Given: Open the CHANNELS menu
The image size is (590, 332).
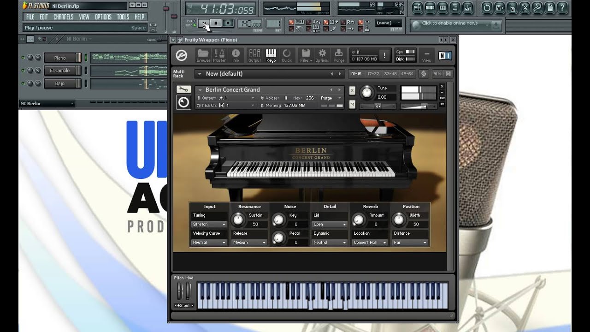Looking at the screenshot, I should coord(64,17).
